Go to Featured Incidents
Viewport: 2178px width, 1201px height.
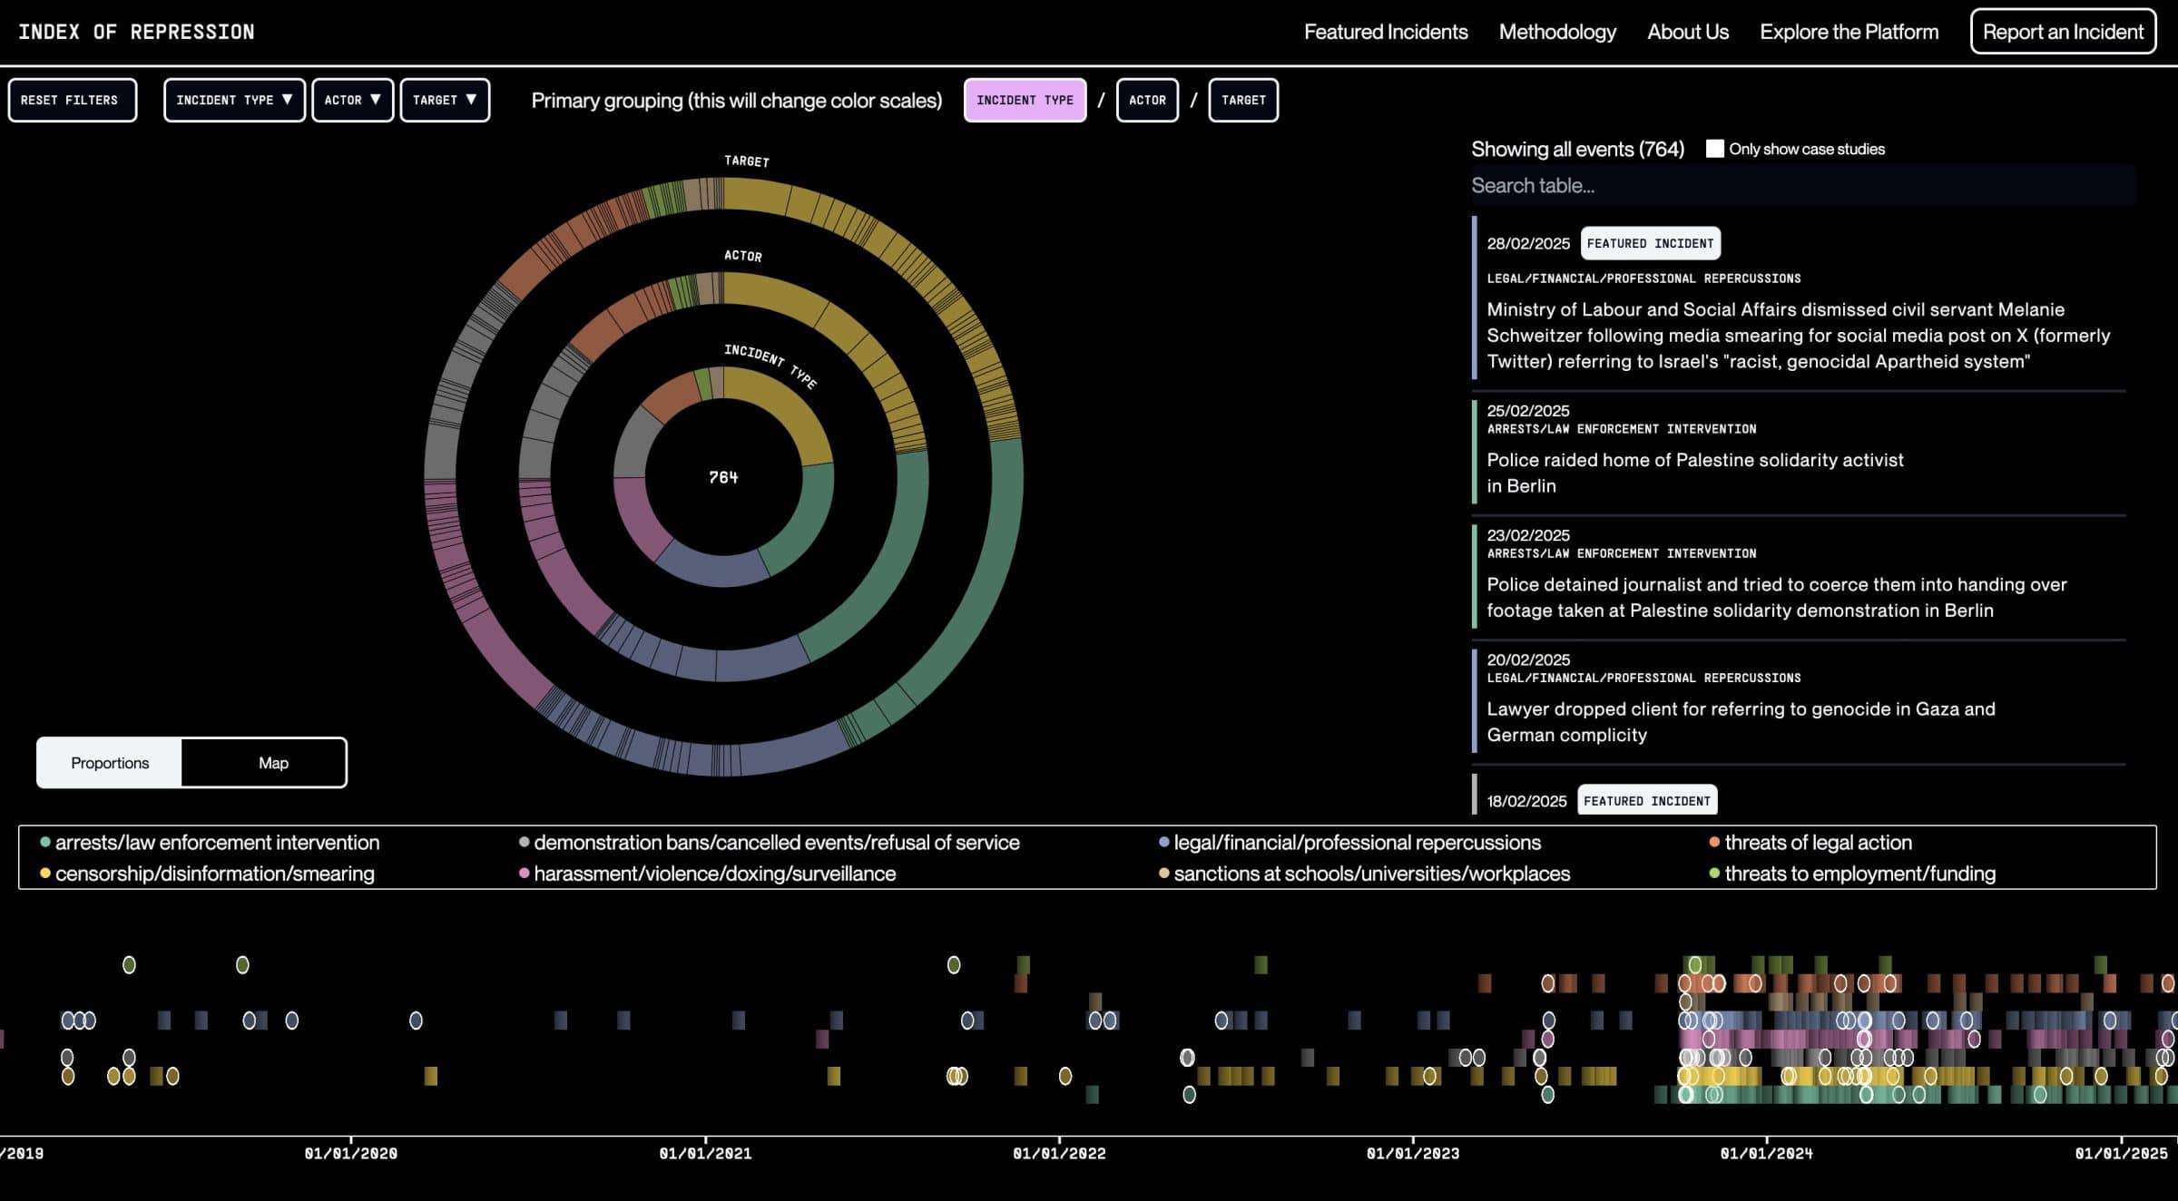(1386, 32)
